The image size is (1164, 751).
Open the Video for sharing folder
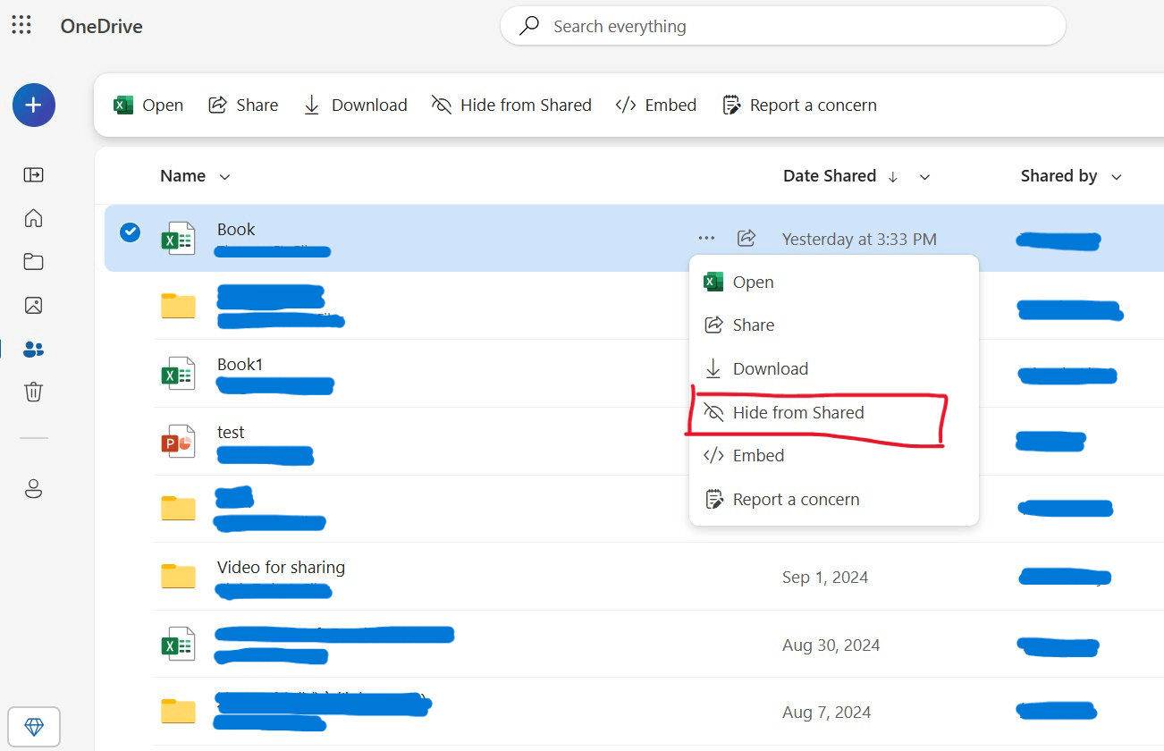click(x=281, y=567)
